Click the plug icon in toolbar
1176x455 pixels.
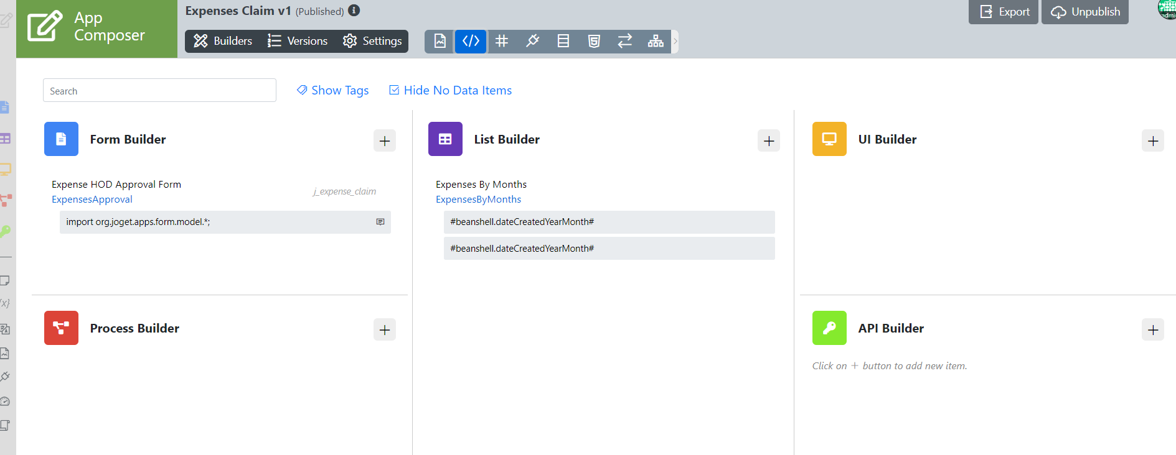pos(532,42)
